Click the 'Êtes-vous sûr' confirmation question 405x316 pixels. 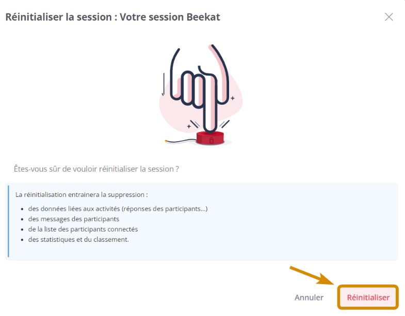pos(96,169)
